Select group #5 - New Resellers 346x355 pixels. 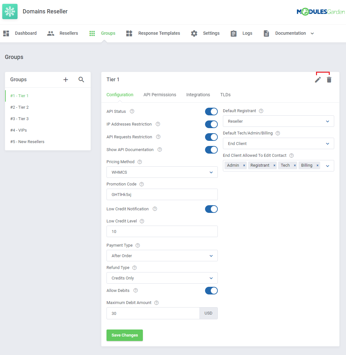click(48, 142)
